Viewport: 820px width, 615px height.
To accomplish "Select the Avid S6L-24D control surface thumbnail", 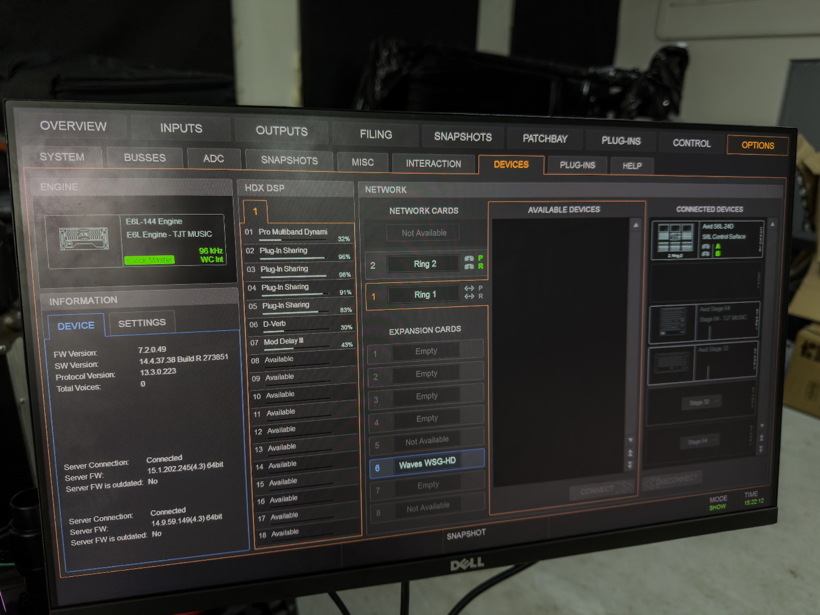I will tap(675, 238).
